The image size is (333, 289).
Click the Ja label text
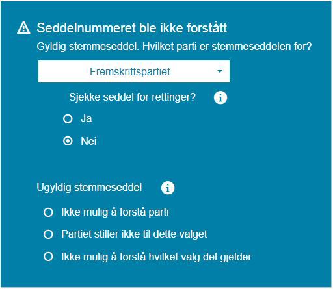86,119
